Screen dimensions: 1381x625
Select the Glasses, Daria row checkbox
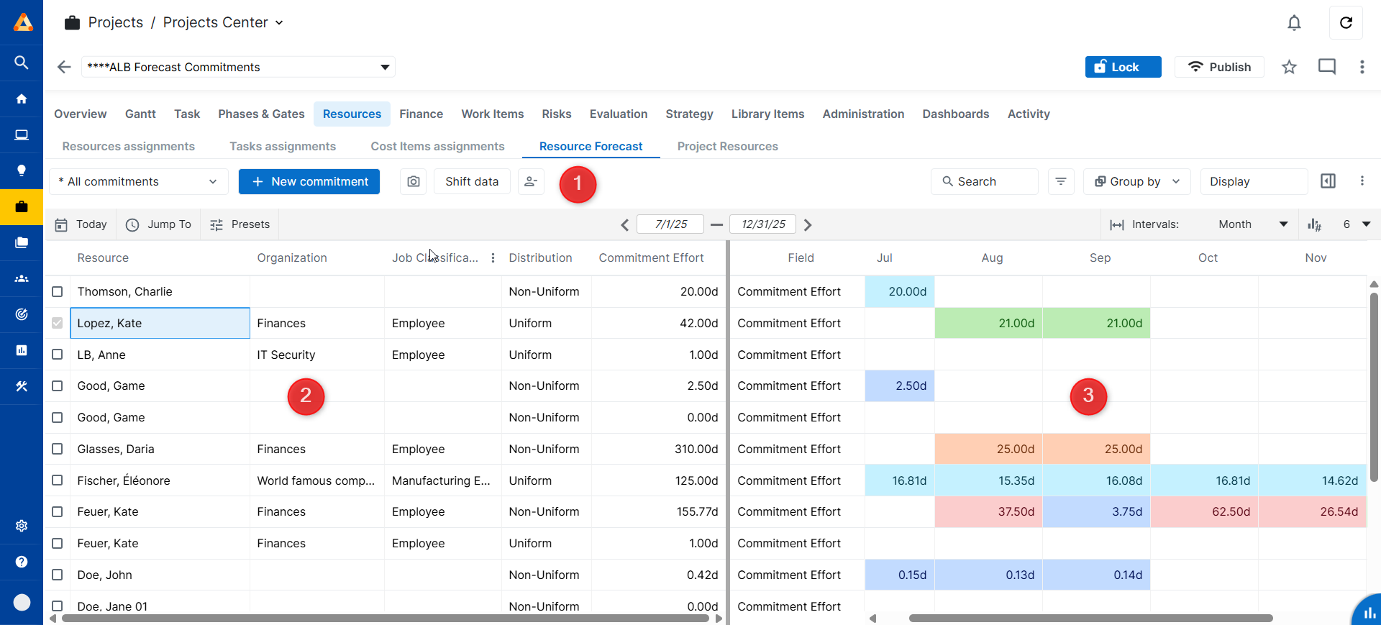[x=58, y=449]
